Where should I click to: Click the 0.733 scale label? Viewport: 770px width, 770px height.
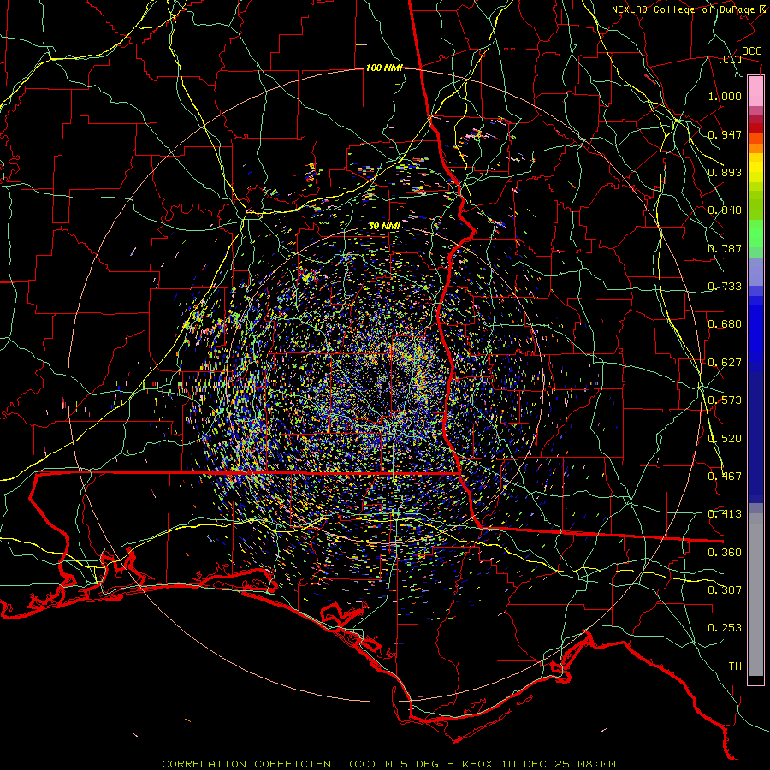pyautogui.click(x=725, y=287)
